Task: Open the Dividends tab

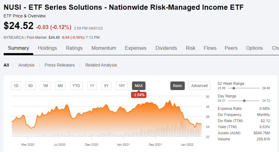Action: click(166, 48)
